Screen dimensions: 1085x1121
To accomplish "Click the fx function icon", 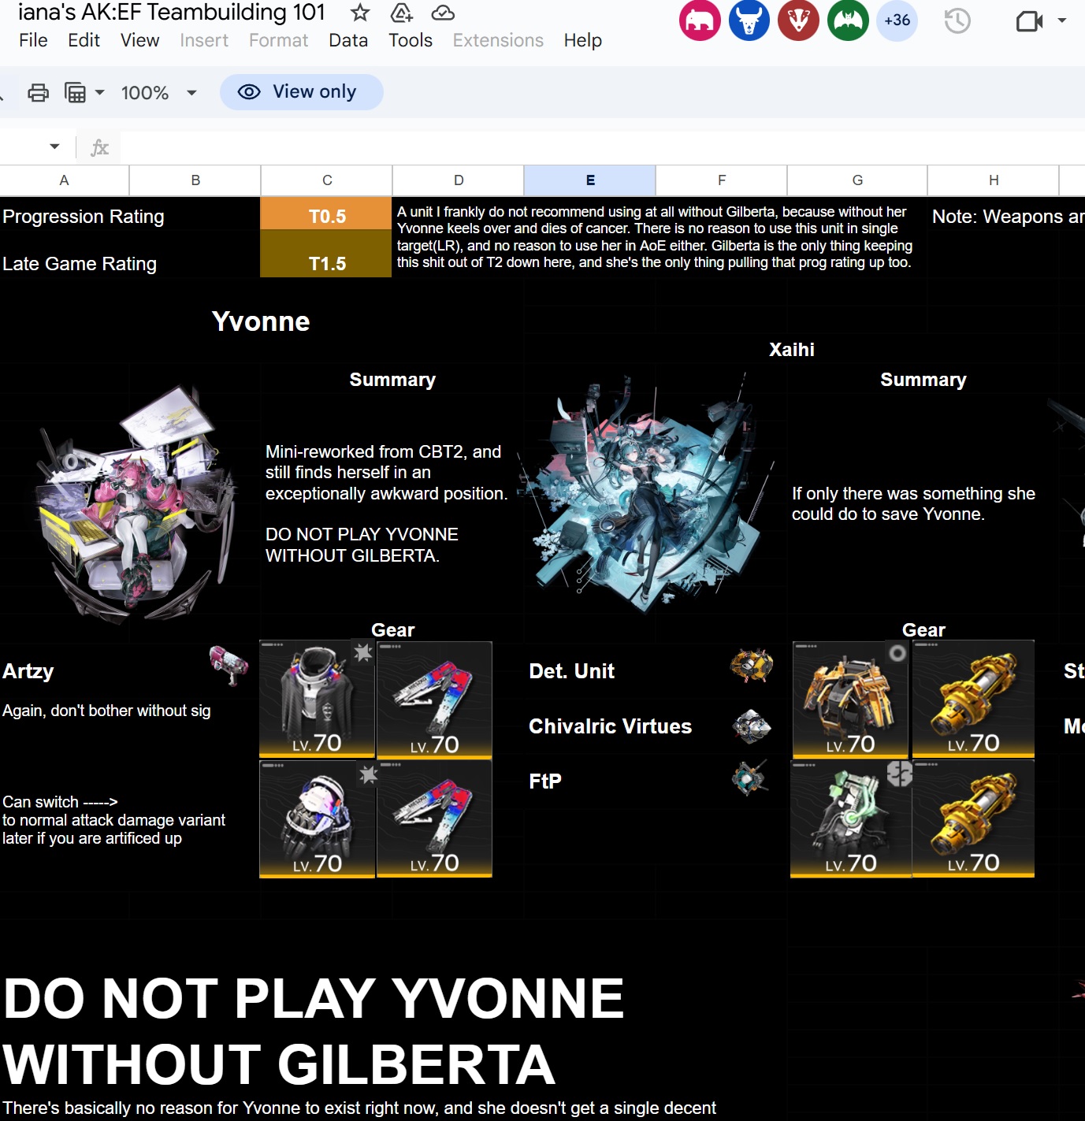I will (x=99, y=147).
